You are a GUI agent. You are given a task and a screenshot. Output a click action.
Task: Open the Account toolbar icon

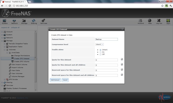coord(141,21)
